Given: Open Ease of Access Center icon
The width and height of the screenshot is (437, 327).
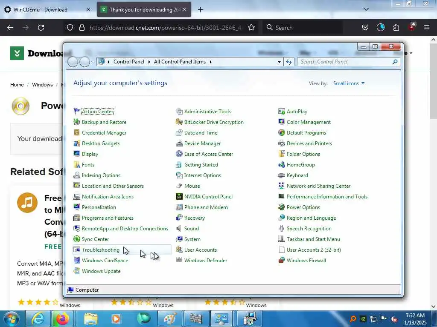Looking at the screenshot, I should pos(179,154).
